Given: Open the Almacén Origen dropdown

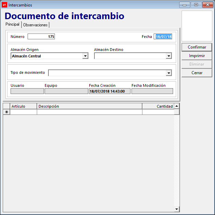Looking at the screenshot, I should click(85, 56).
